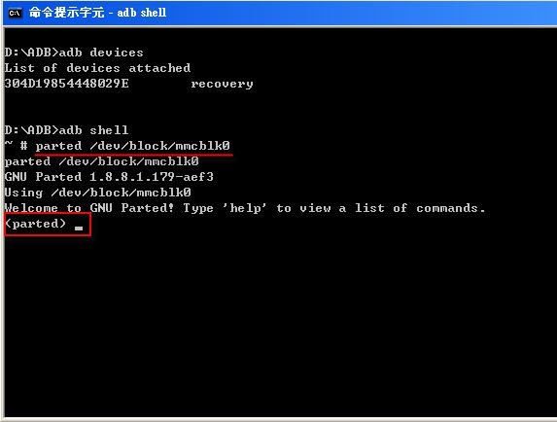Click the 'Welcome to GNU Parted!' text
This screenshot has height=422, width=557.
89,208
